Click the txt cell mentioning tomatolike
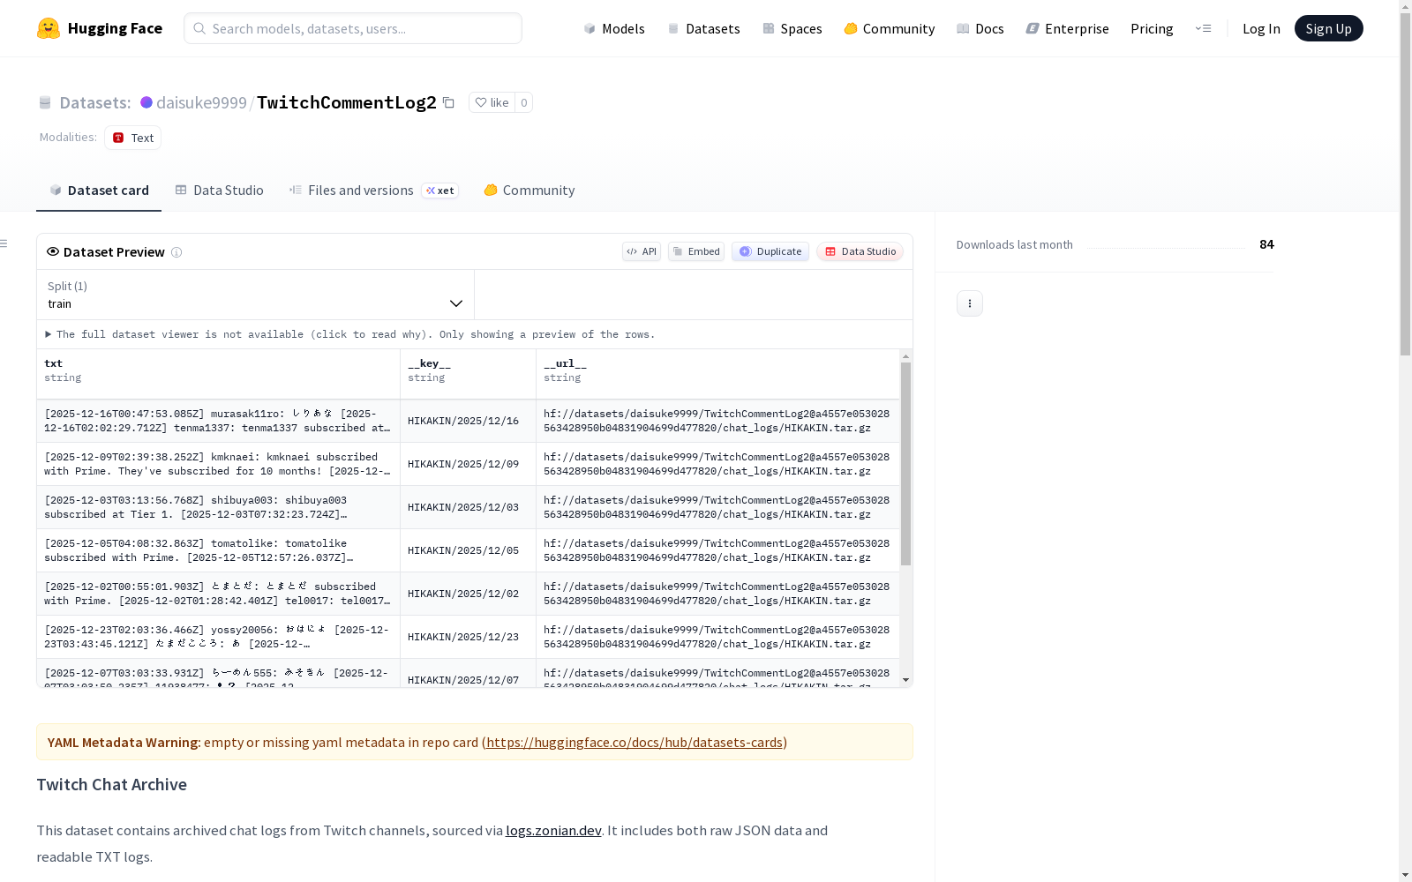This screenshot has height=882, width=1412. click(x=218, y=550)
